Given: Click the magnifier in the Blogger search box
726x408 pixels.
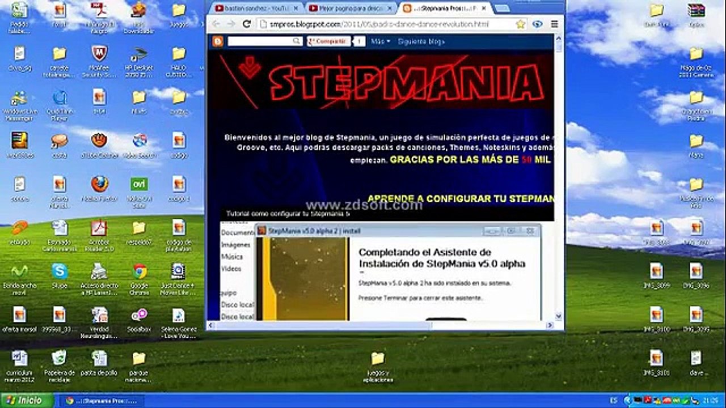Looking at the screenshot, I should click(297, 41).
